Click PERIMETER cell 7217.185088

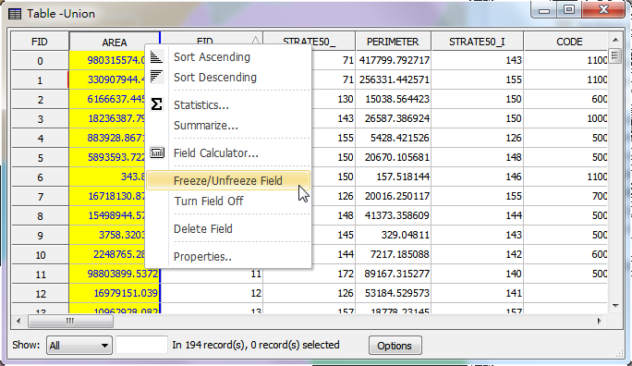pyautogui.click(x=394, y=254)
